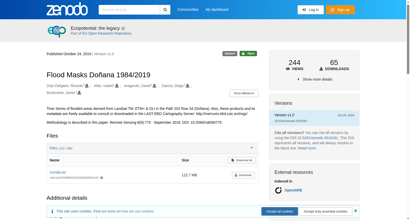Click the verified checkmark beside Ecopotential title
Viewport: 410px width, 221px height.
[123, 28]
